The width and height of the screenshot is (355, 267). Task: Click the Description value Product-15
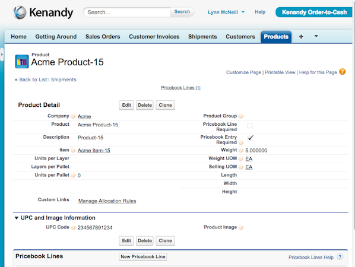point(90,138)
